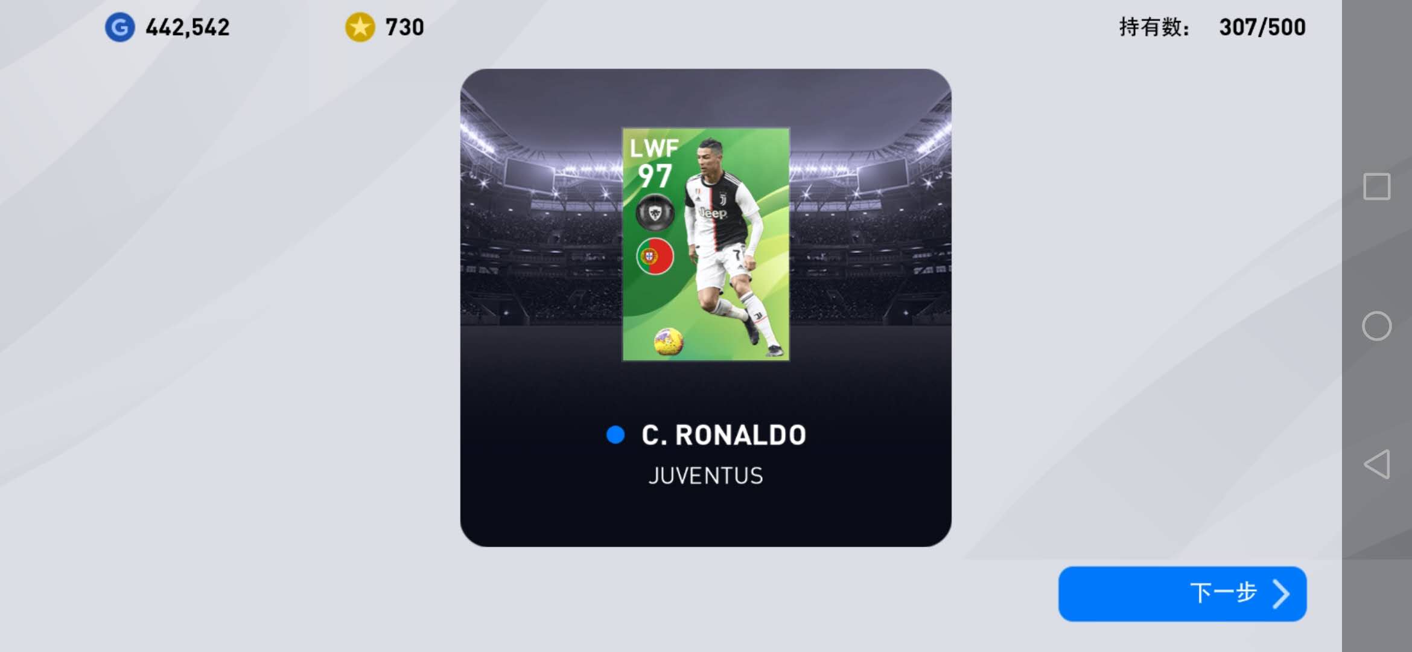Screen dimensions: 1412x652
Task: Tap the 730 coin balance
Action: (x=404, y=28)
